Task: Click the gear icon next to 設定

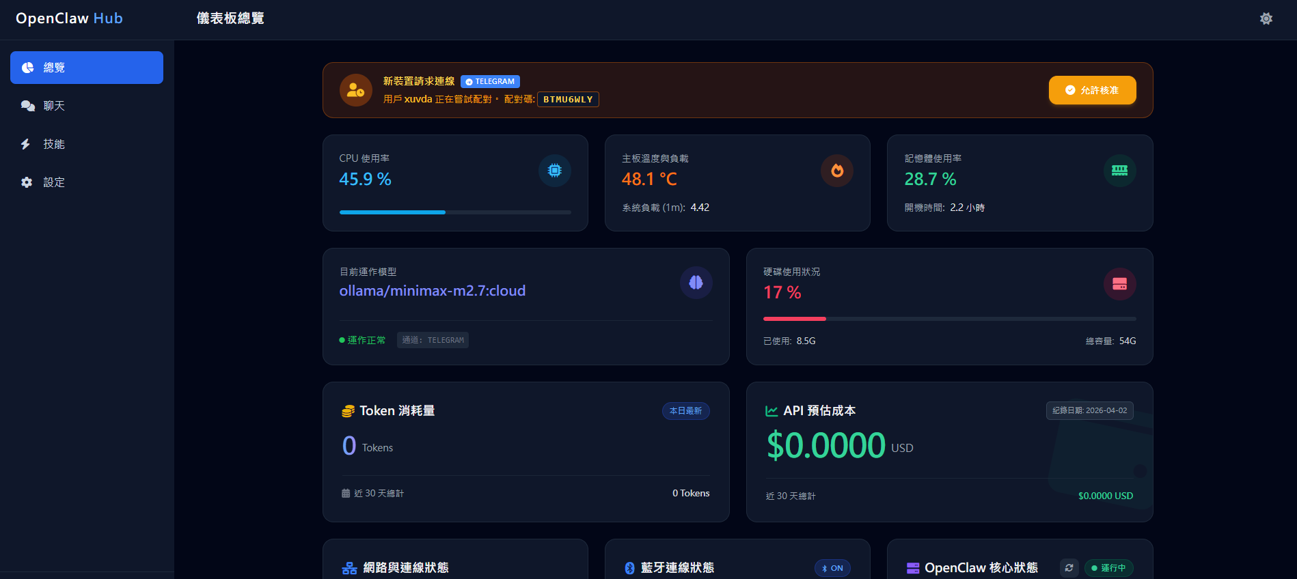Action: point(27,182)
